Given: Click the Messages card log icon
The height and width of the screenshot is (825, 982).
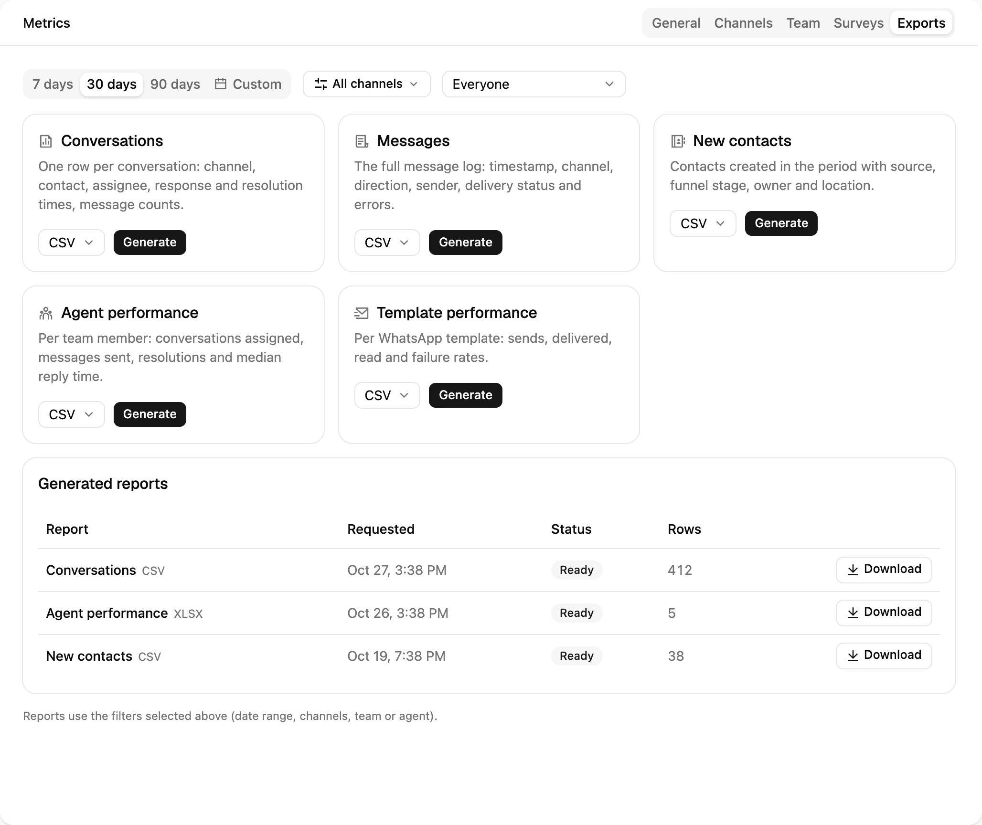Looking at the screenshot, I should pos(362,141).
